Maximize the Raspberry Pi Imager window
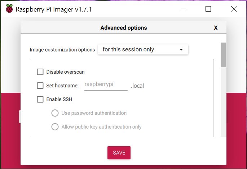The width and height of the screenshot is (247, 169). pos(208,9)
